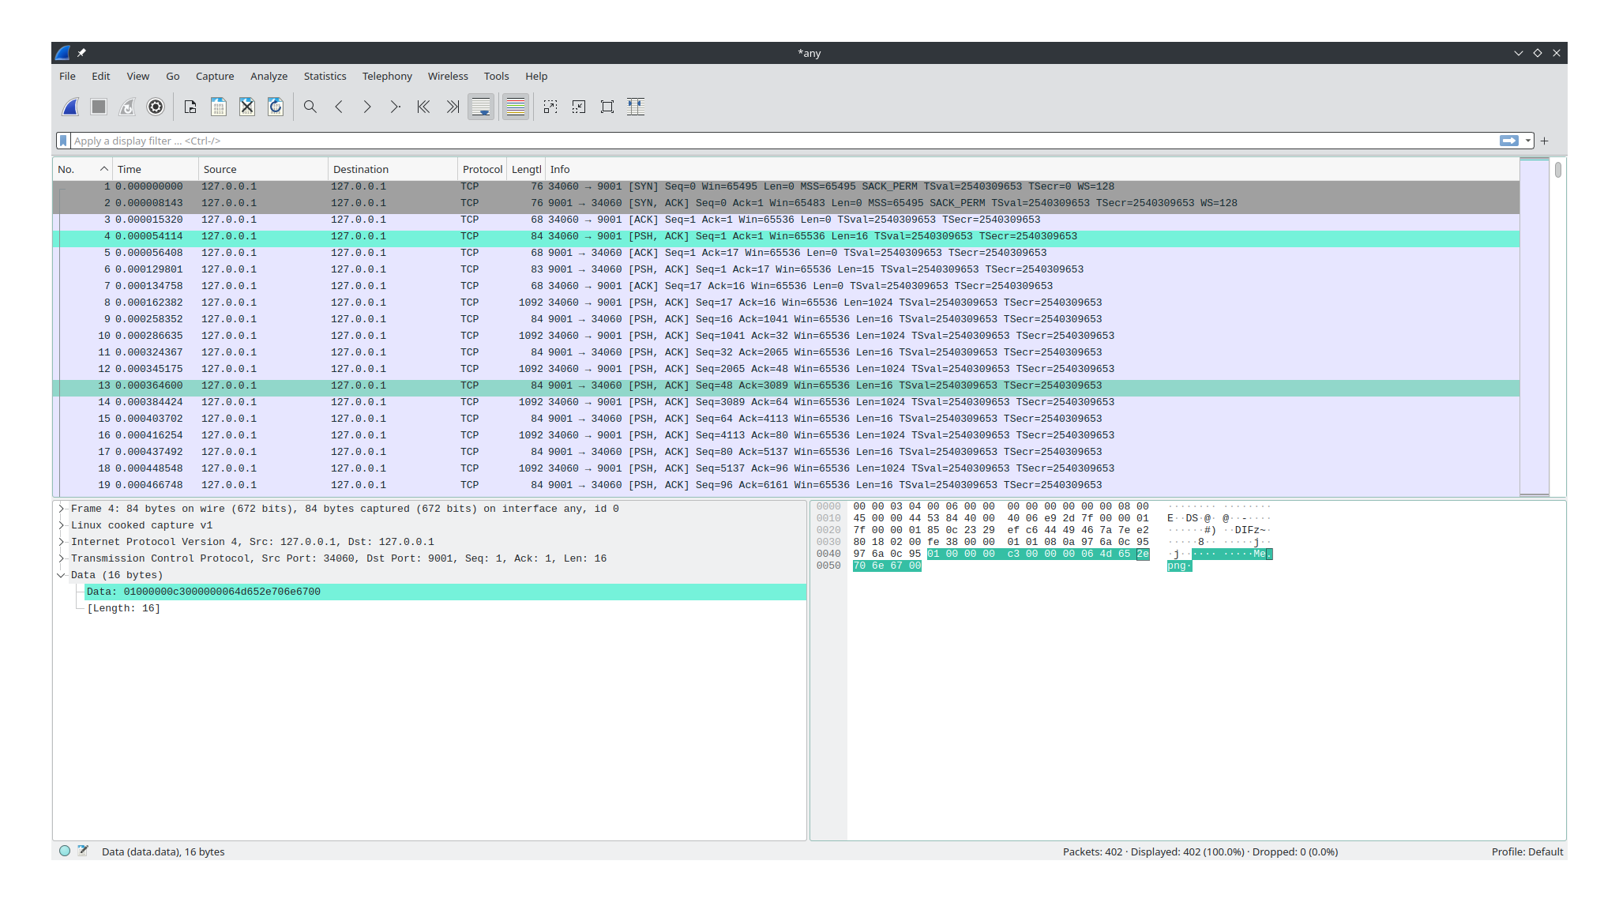Restart the current capture
Viewport: 1619px width, 921px height.
point(127,107)
